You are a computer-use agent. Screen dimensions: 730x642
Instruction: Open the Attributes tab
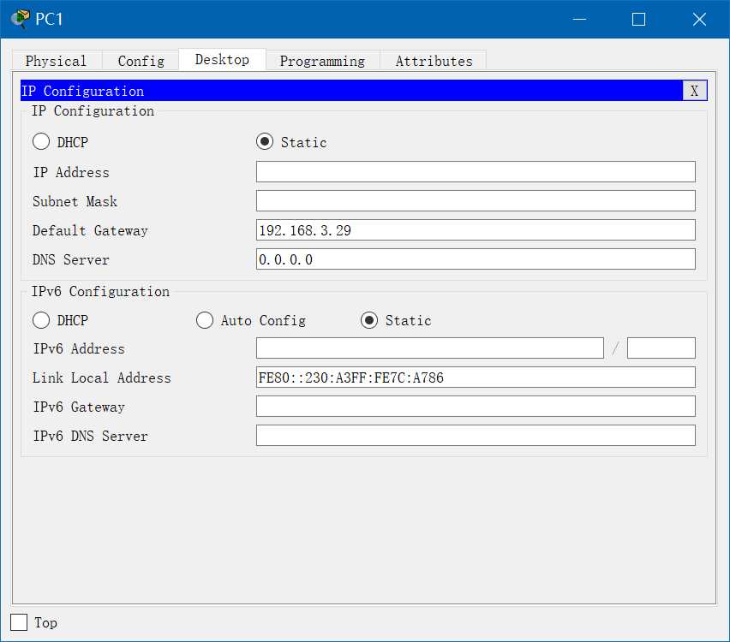pyautogui.click(x=434, y=61)
